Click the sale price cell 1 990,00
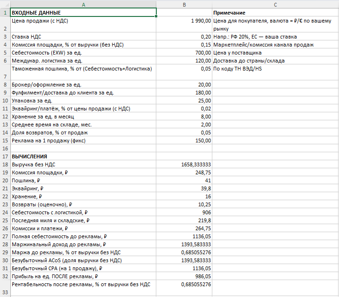 click(x=184, y=24)
